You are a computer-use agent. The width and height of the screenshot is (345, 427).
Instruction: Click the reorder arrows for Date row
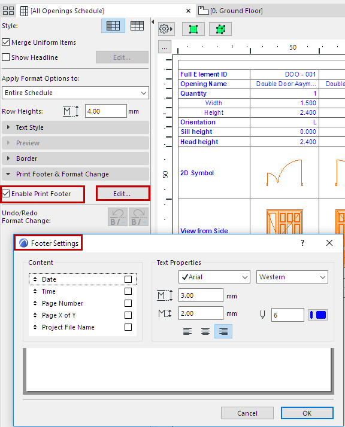coord(35,279)
